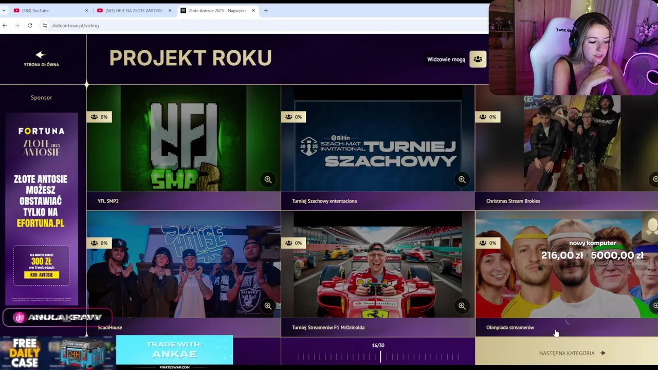Click the Christmas Stream Brokies caption
This screenshot has height=370, width=658.
pos(513,201)
